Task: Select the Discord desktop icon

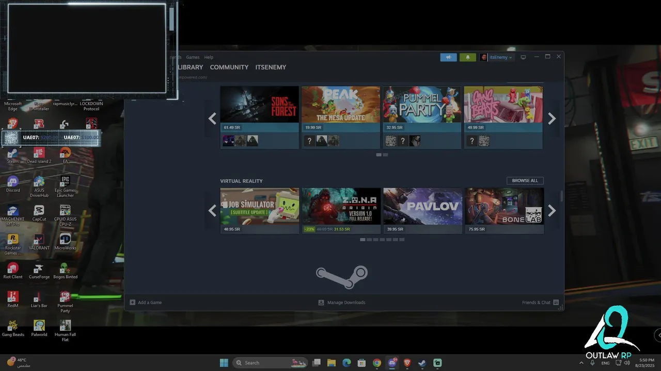Action: point(13,184)
